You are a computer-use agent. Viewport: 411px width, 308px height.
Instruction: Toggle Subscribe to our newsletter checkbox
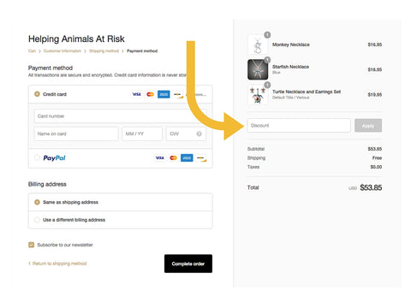click(31, 245)
